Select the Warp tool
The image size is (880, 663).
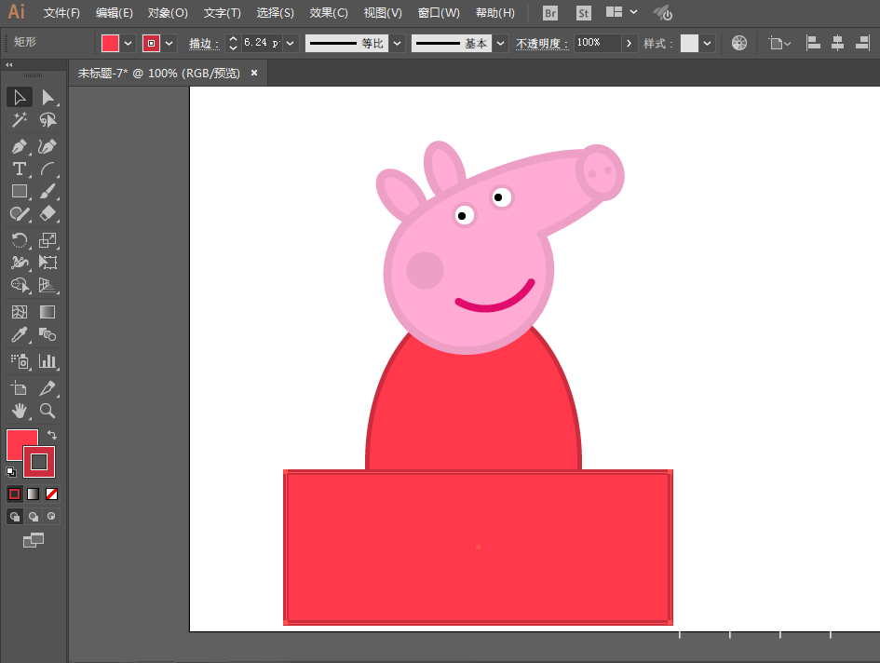click(x=19, y=263)
